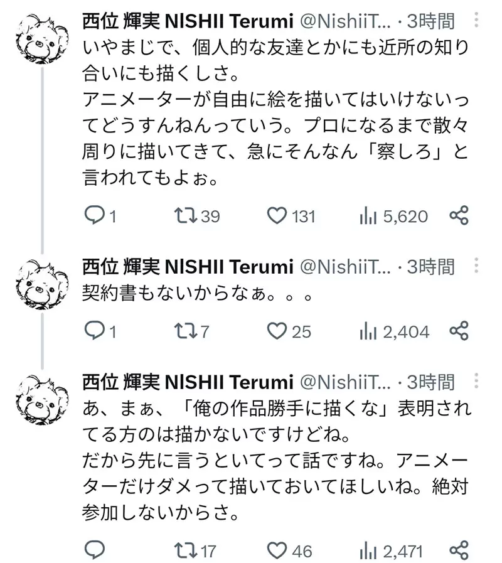Share the 契約書 tweet
The width and height of the screenshot is (502, 563).
pyautogui.click(x=459, y=330)
